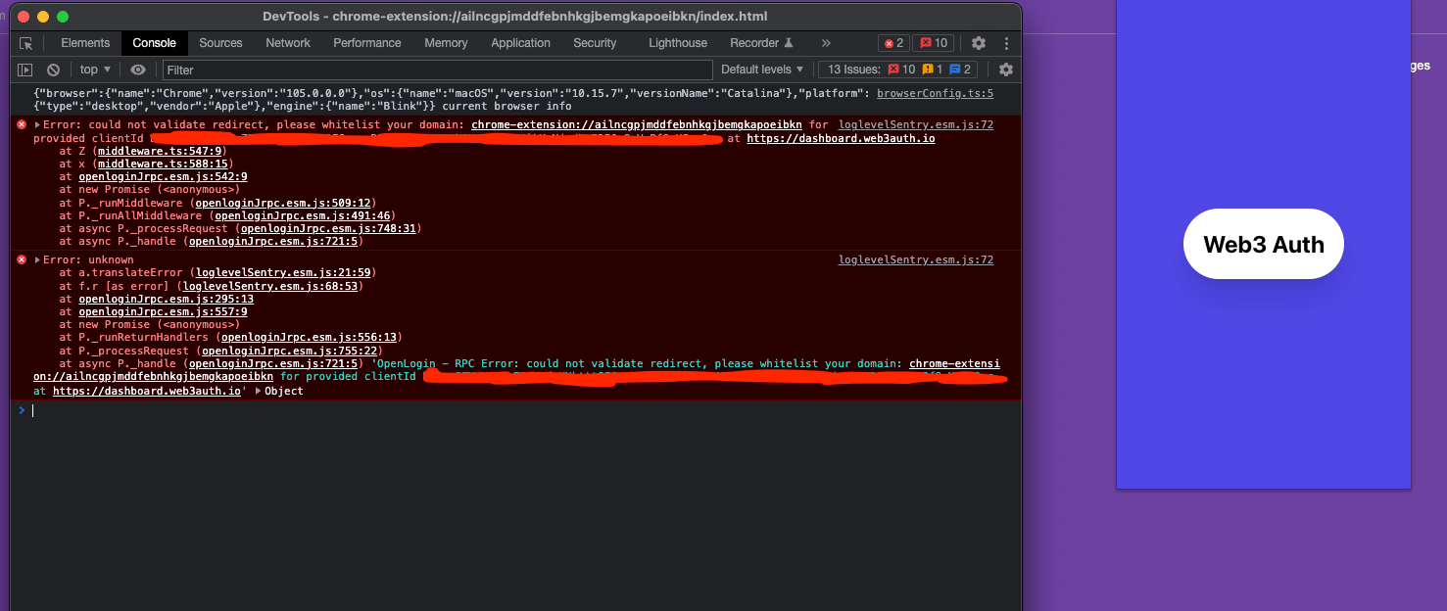Open openloginJrpc.esm.js:557:9 link
The width and height of the screenshot is (1447, 611).
point(163,312)
